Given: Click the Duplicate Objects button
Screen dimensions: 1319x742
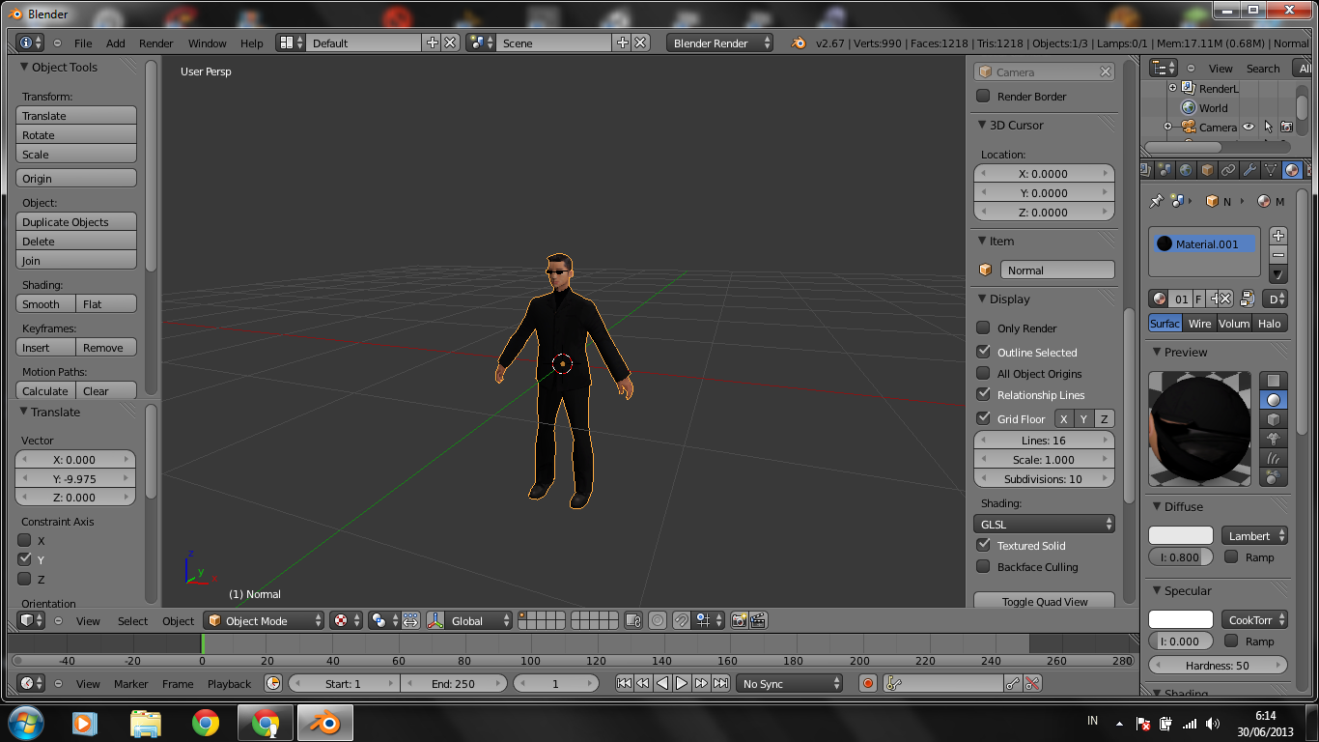Looking at the screenshot, I should 76,222.
